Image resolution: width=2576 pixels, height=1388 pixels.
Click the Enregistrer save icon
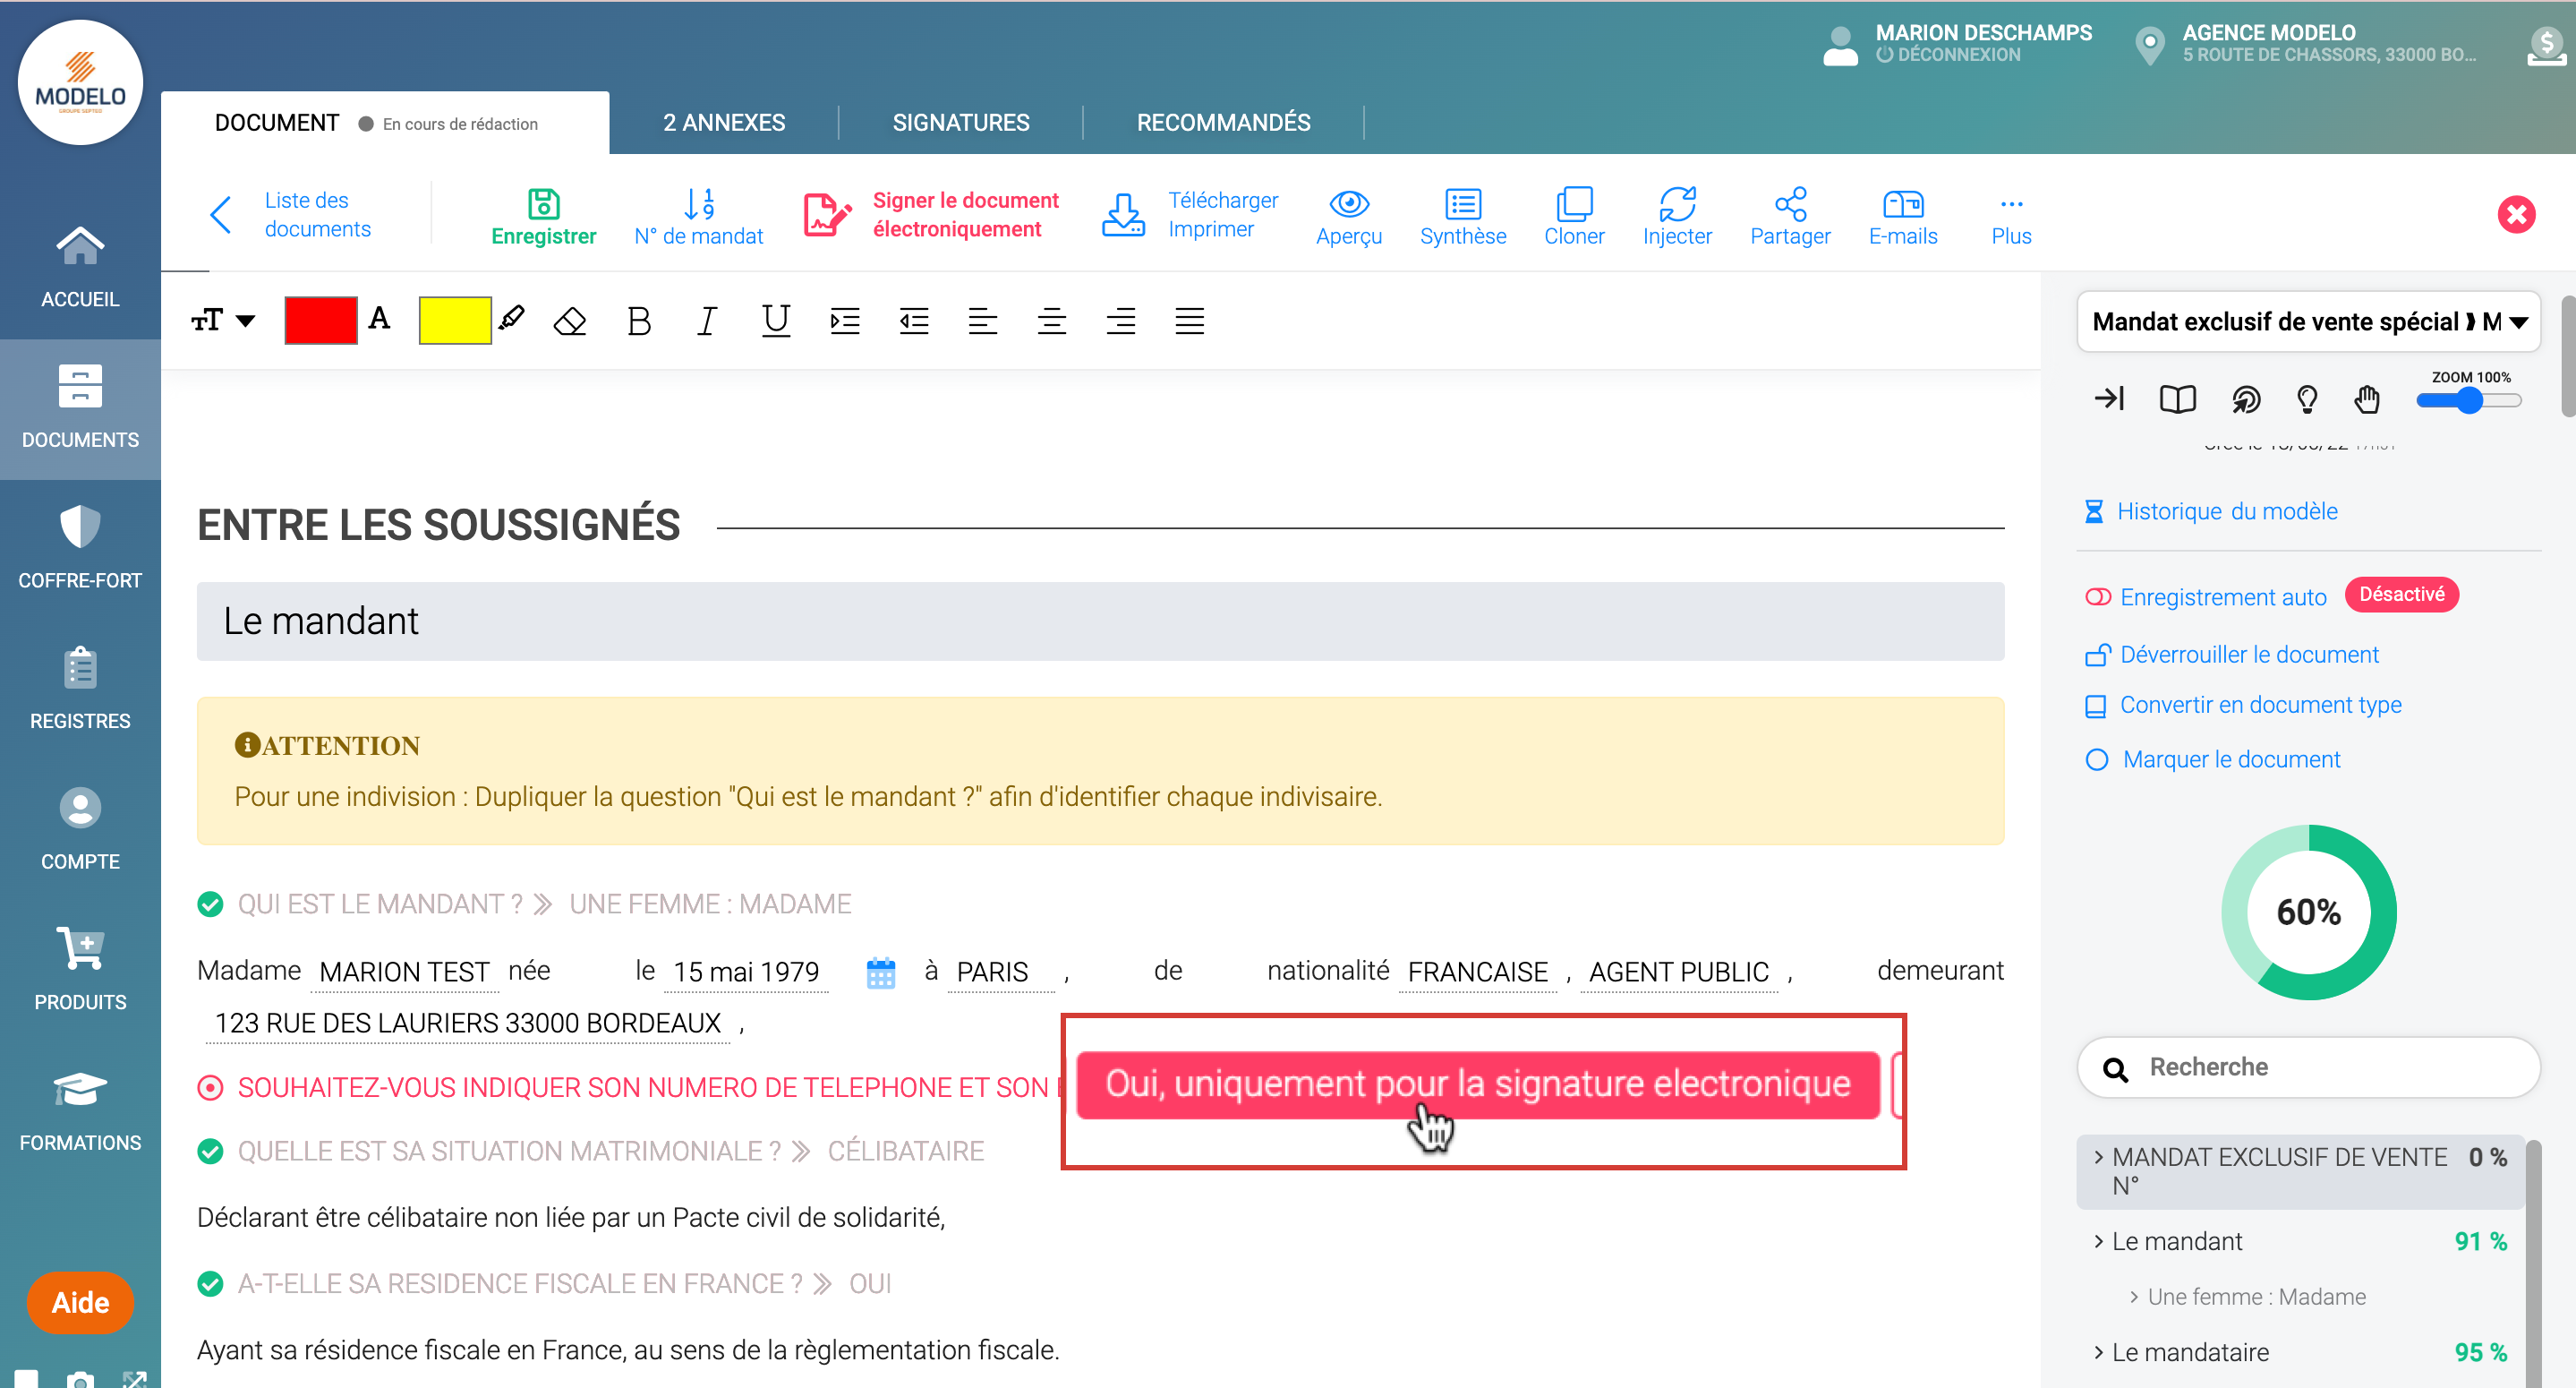543,204
